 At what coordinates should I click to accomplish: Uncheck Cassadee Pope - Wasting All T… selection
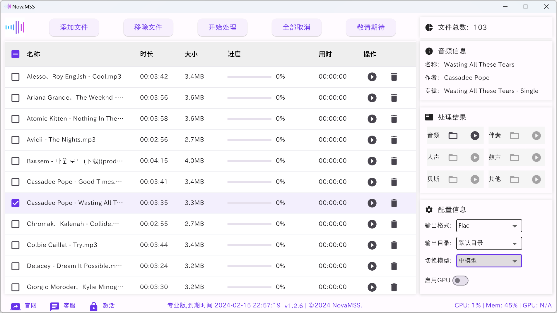coord(16,203)
